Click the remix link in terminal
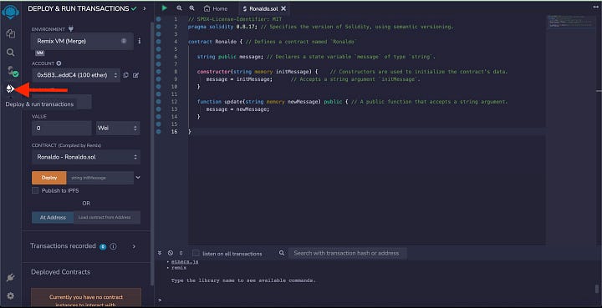The height and width of the screenshot is (308, 602). point(179,268)
